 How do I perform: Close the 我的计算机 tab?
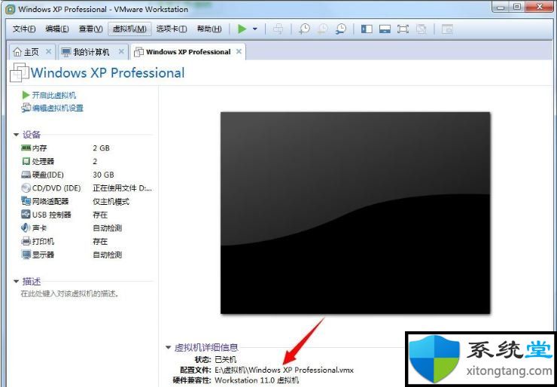(x=121, y=52)
